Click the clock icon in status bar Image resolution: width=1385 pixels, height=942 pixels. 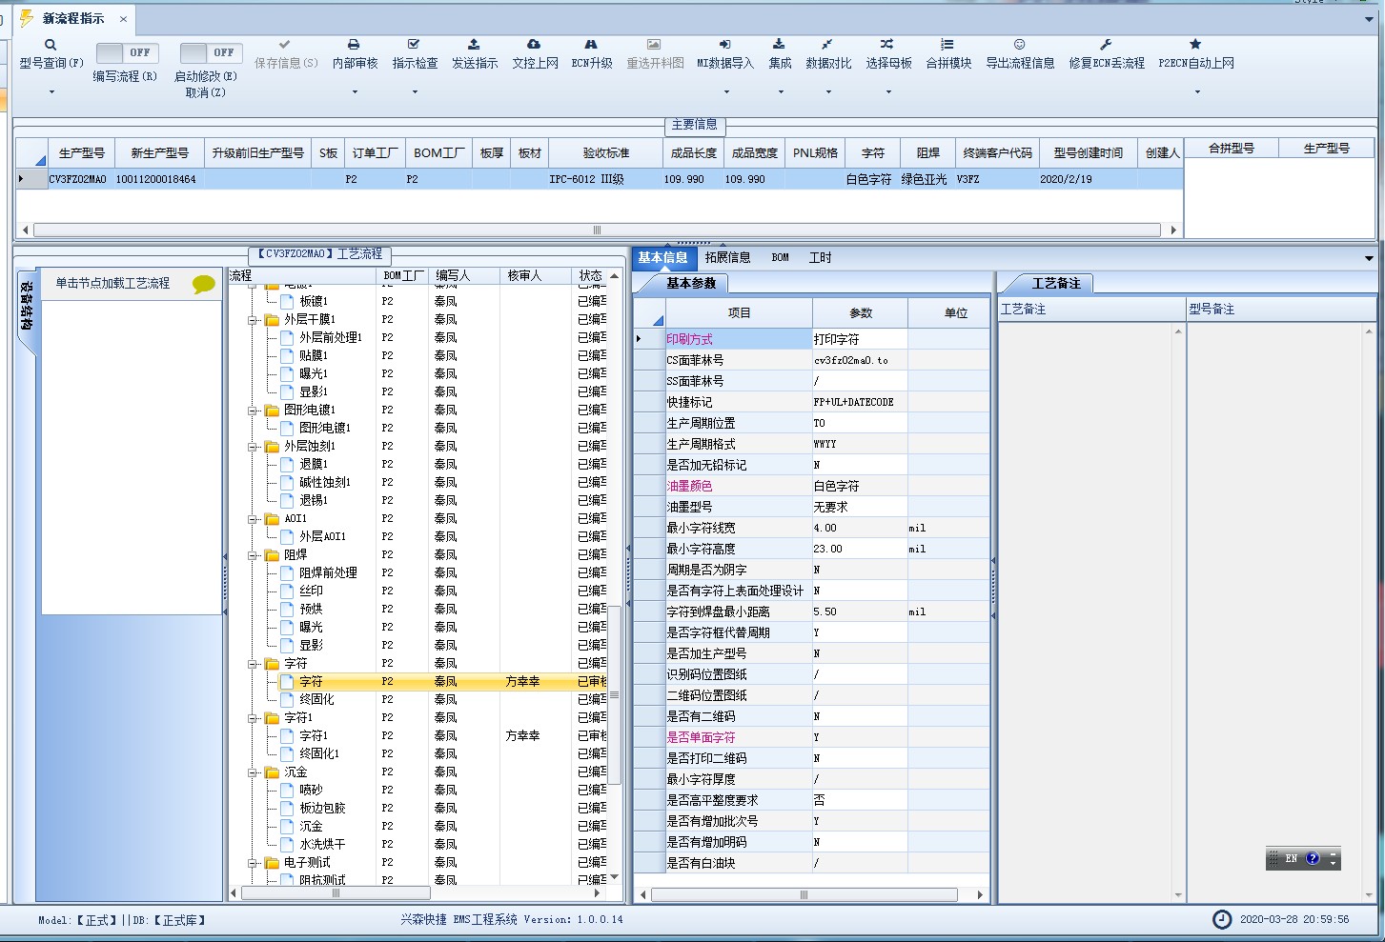[x=1222, y=919]
